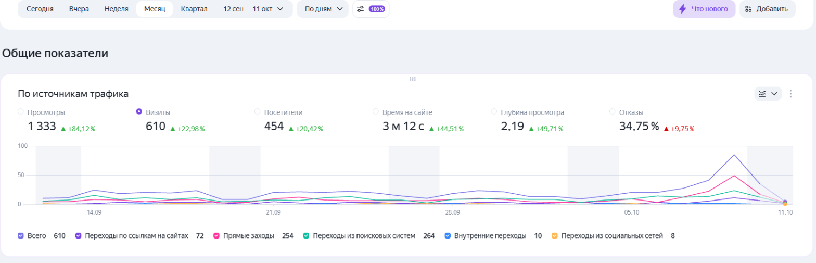This screenshot has width=816, height=263.
Task: Select the Визиты metric radio
Action: click(x=139, y=111)
